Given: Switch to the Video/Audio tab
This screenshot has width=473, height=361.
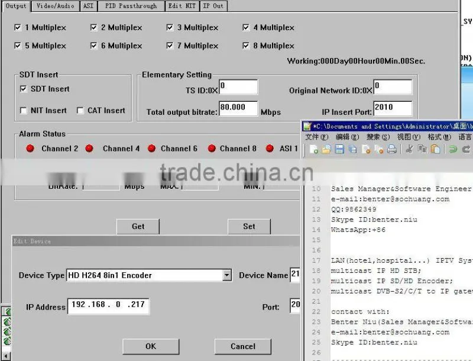Looking at the screenshot, I should click(56, 6).
